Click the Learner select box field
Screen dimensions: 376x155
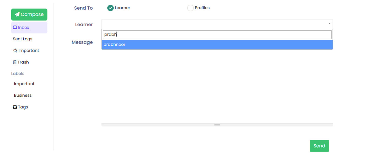coord(217,24)
